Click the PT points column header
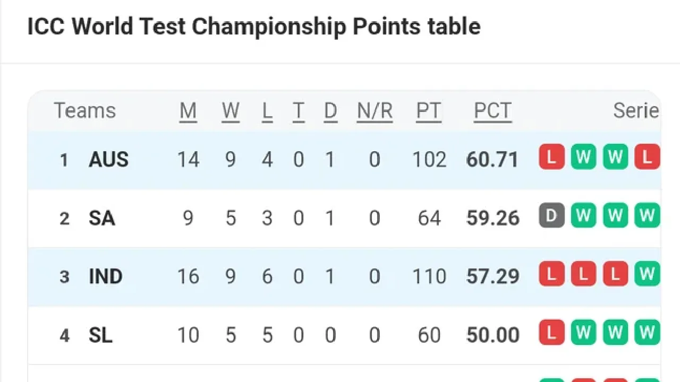680x382 pixels. pyautogui.click(x=428, y=111)
